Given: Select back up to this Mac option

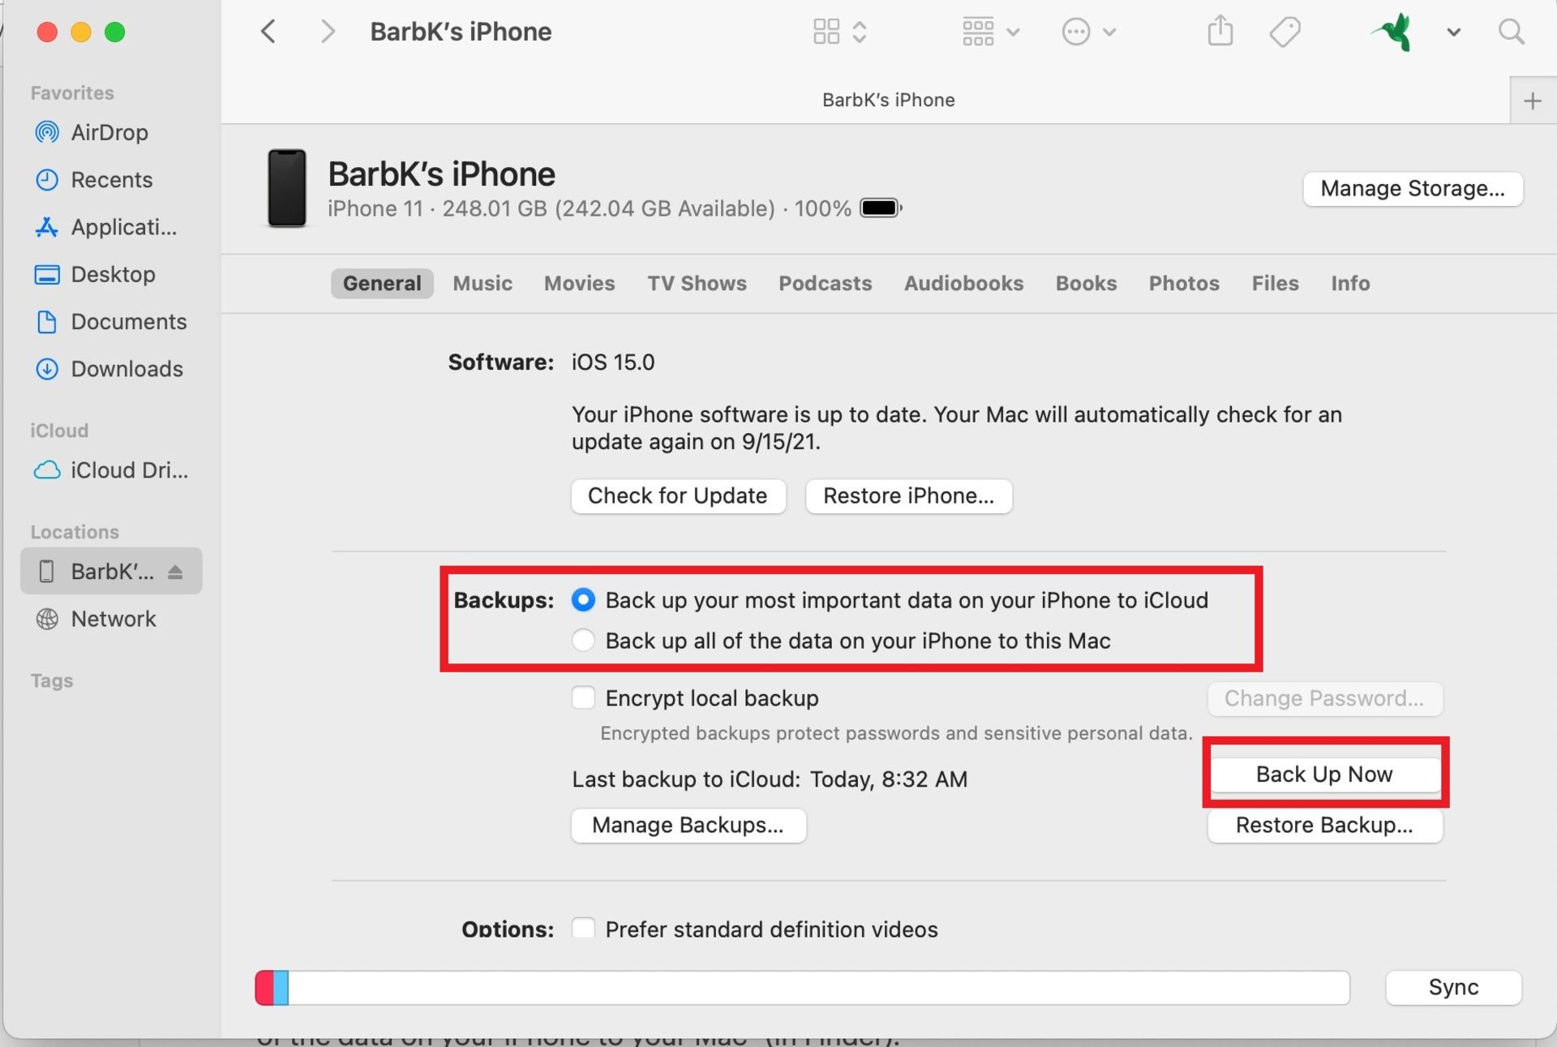Looking at the screenshot, I should coord(581,641).
